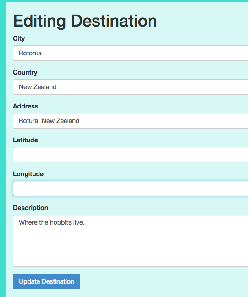Focus the Address input field
The height and width of the screenshot is (297, 248).
coord(131,121)
